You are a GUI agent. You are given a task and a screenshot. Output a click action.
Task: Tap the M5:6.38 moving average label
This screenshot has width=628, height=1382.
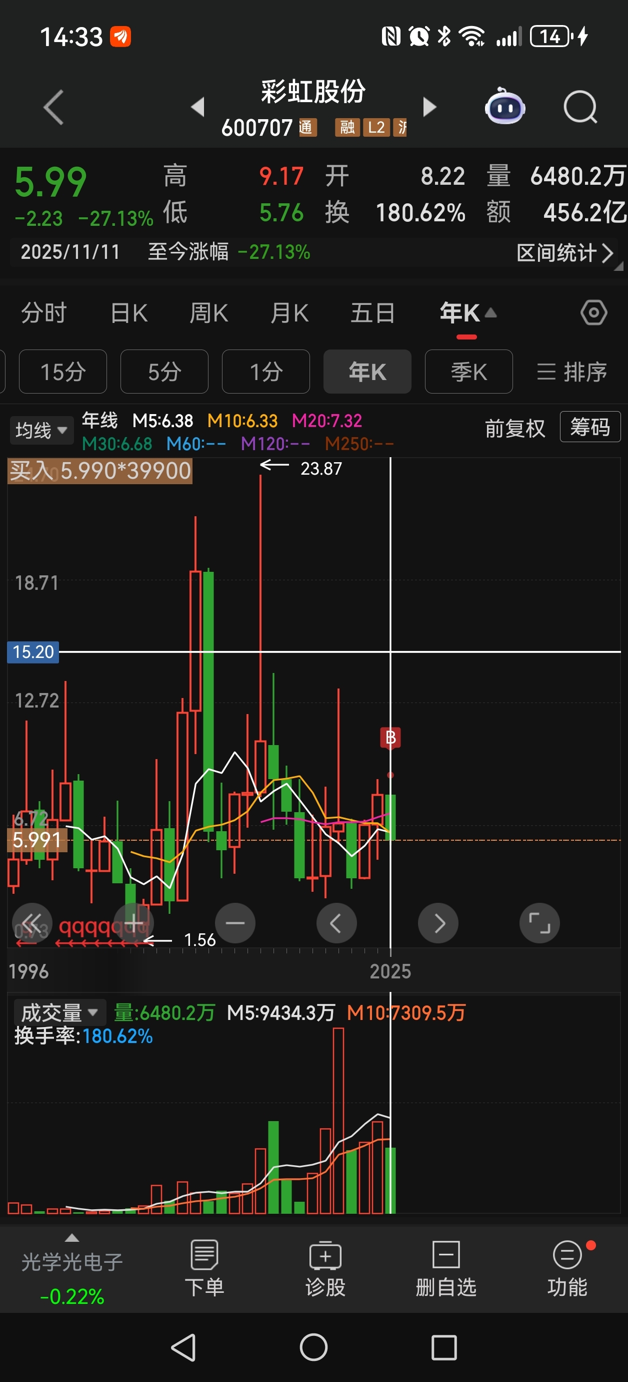tap(163, 421)
